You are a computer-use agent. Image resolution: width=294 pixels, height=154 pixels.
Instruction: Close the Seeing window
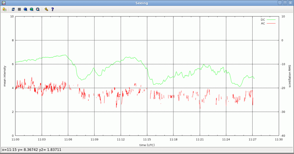point(290,3)
